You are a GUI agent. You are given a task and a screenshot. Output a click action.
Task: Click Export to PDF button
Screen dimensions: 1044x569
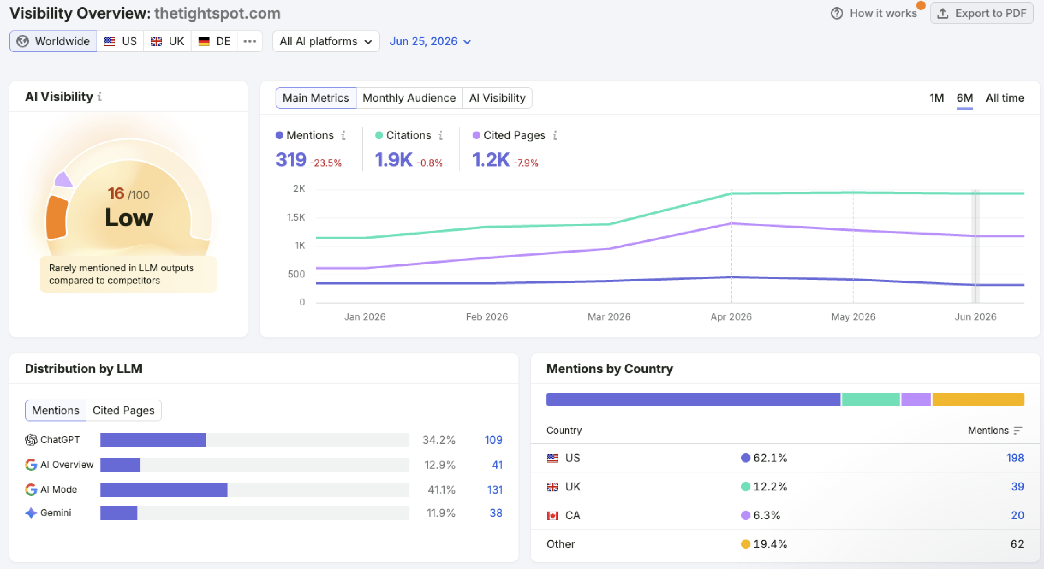[x=982, y=13]
